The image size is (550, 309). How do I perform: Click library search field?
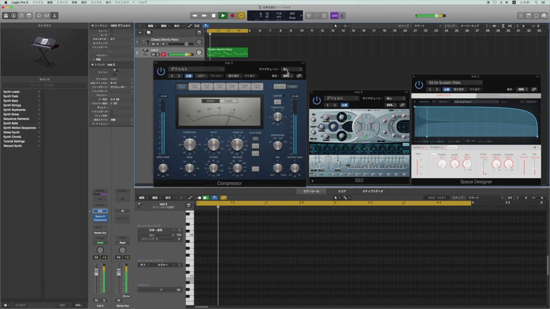pyautogui.click(x=44, y=85)
